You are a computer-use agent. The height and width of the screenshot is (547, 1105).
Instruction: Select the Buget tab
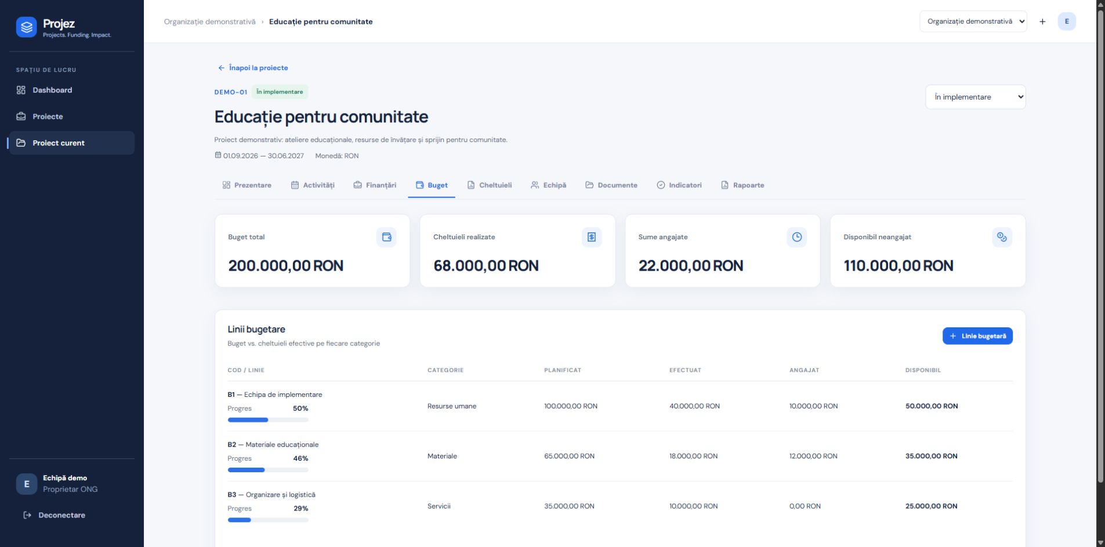click(x=432, y=185)
